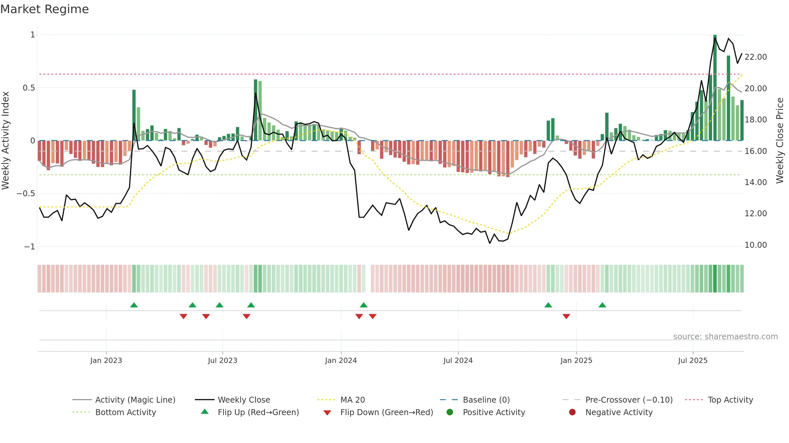The height and width of the screenshot is (443, 789).
Task: Toggle Activity (Magic Line) legend entry
Action: click(x=124, y=400)
